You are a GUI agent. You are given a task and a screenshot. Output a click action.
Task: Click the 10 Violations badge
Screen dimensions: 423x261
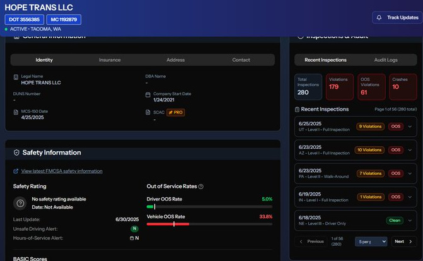coord(369,150)
